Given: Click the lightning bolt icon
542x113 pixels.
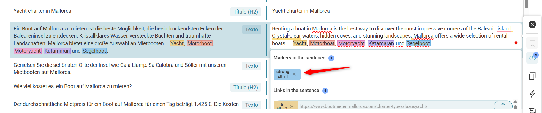Looking at the screenshot, I should 532,94.
